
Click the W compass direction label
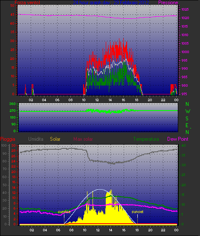pos(188,111)
